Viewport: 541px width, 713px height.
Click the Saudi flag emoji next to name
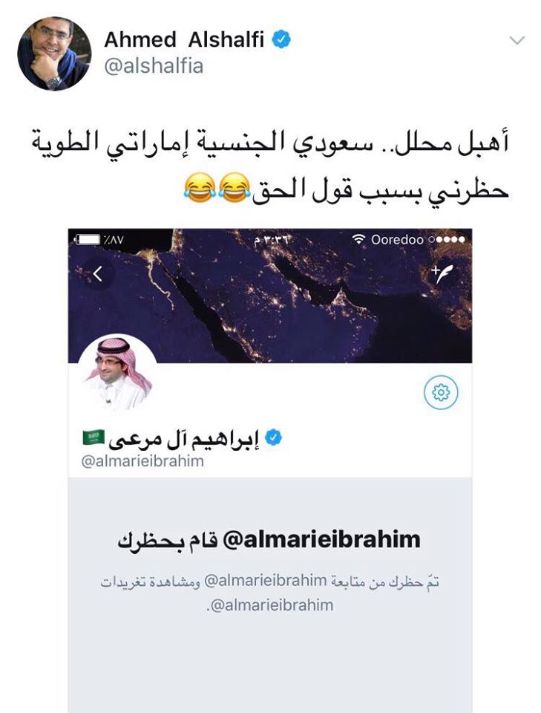[x=94, y=437]
